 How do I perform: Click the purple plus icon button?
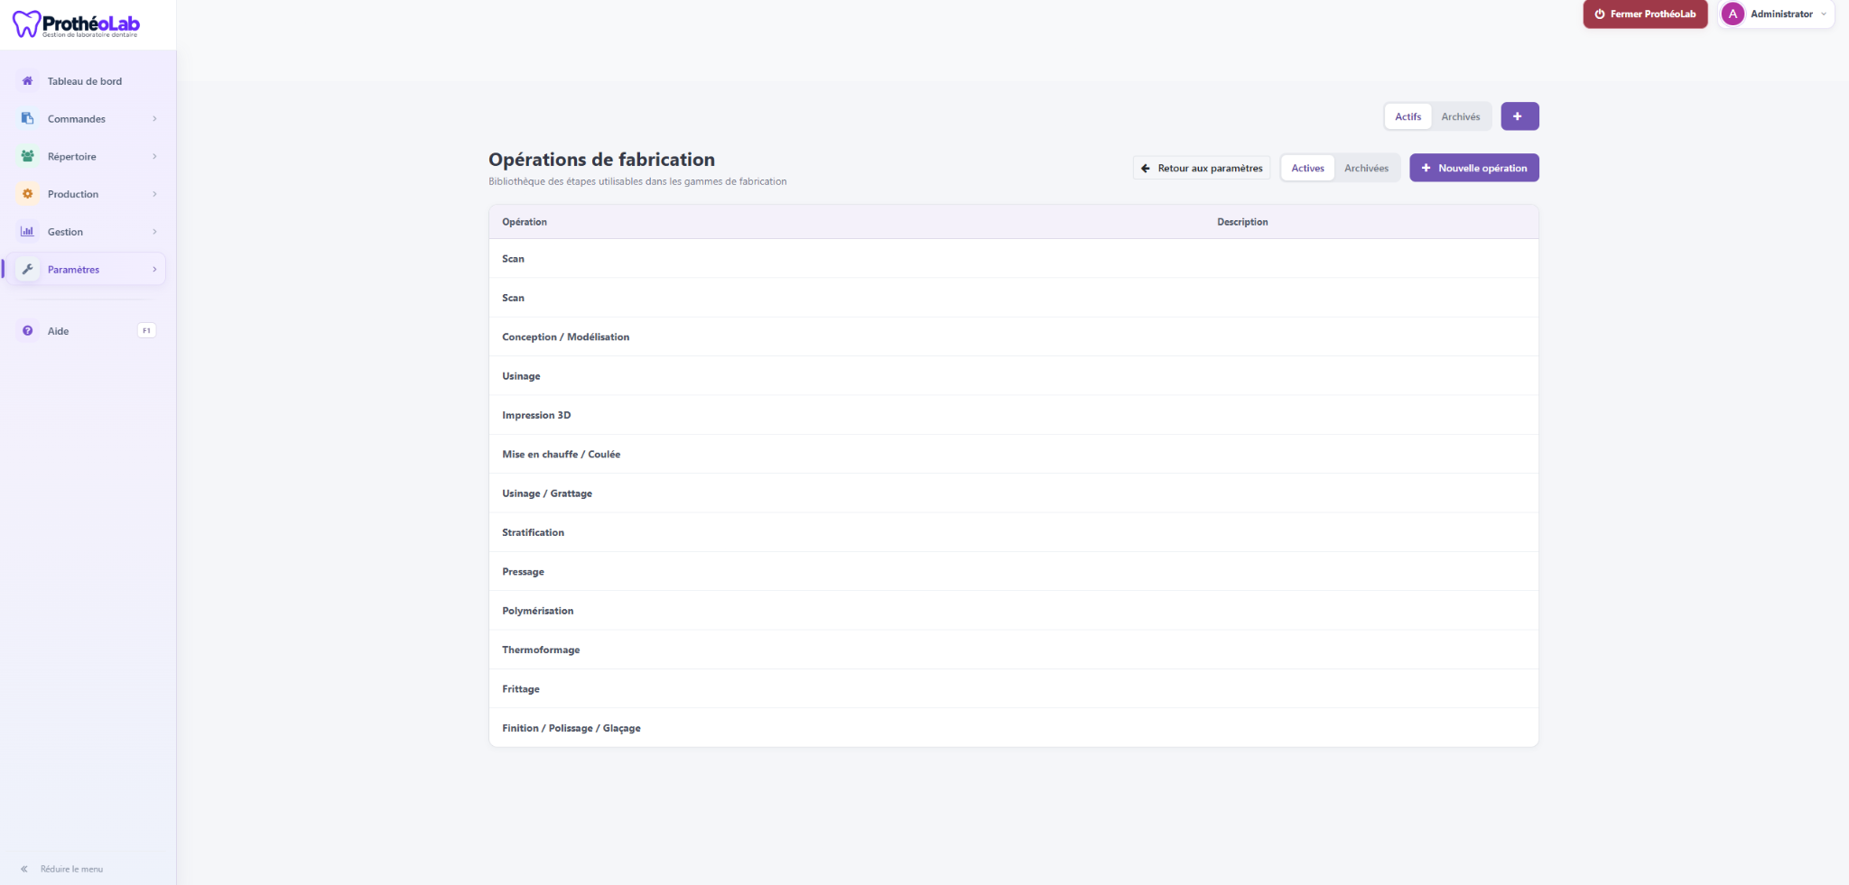coord(1519,116)
